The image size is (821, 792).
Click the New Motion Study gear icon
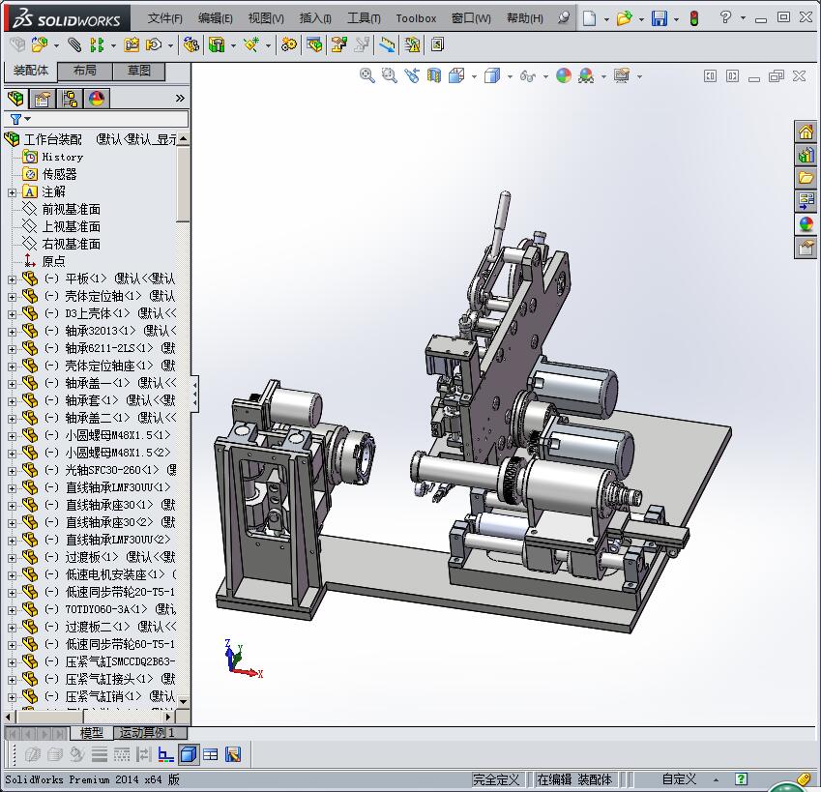pos(288,45)
